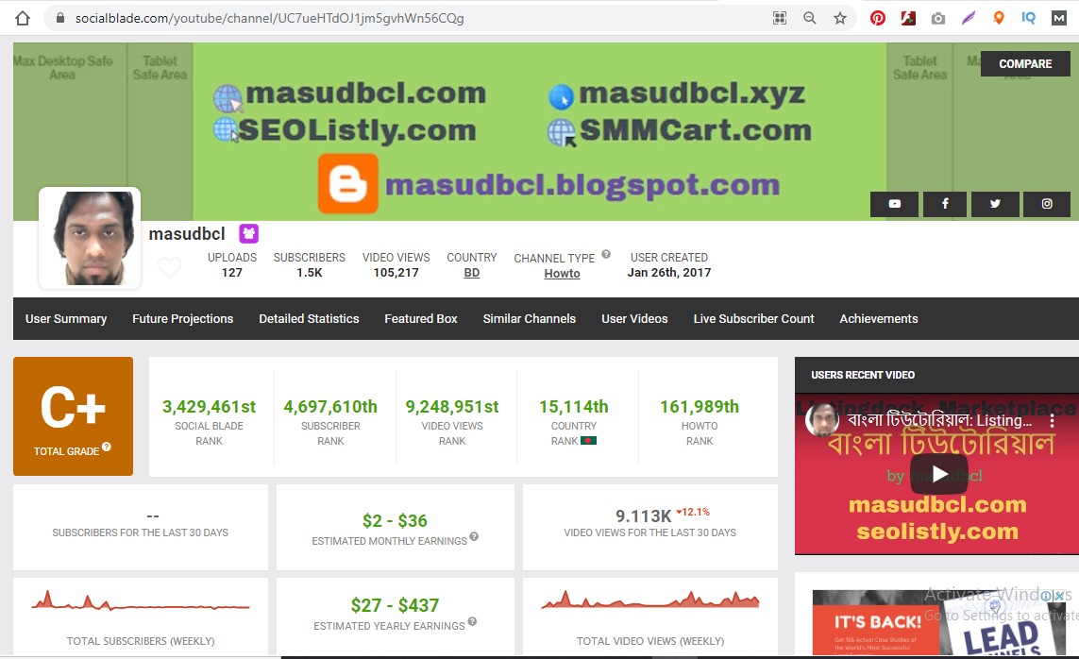
Task: View the Achievements tab
Action: [878, 318]
